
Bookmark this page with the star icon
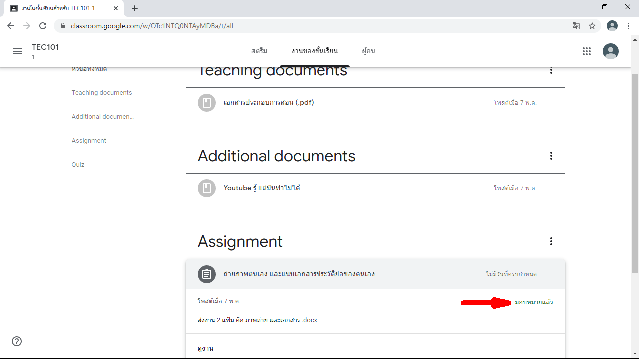592,26
